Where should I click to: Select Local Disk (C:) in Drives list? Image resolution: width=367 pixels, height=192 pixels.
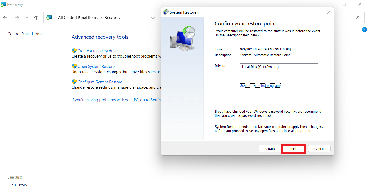[x=260, y=67]
